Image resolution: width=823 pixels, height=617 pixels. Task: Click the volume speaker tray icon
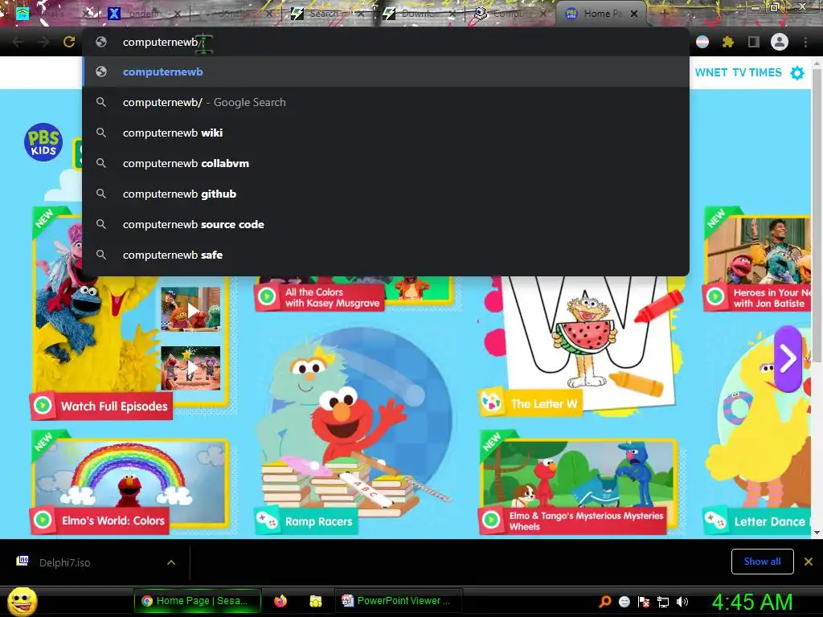pyautogui.click(x=682, y=602)
